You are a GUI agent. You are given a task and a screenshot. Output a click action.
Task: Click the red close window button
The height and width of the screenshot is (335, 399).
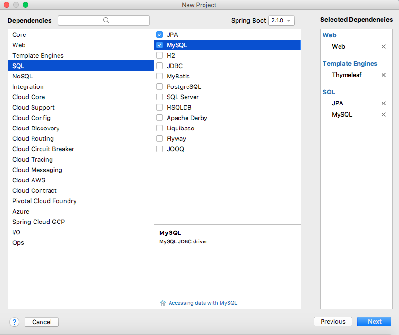coord(7,5)
